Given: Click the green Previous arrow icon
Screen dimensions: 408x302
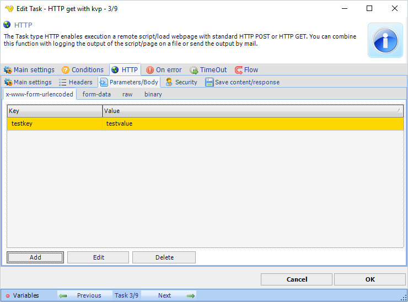Looking at the screenshot, I should (x=63, y=296).
